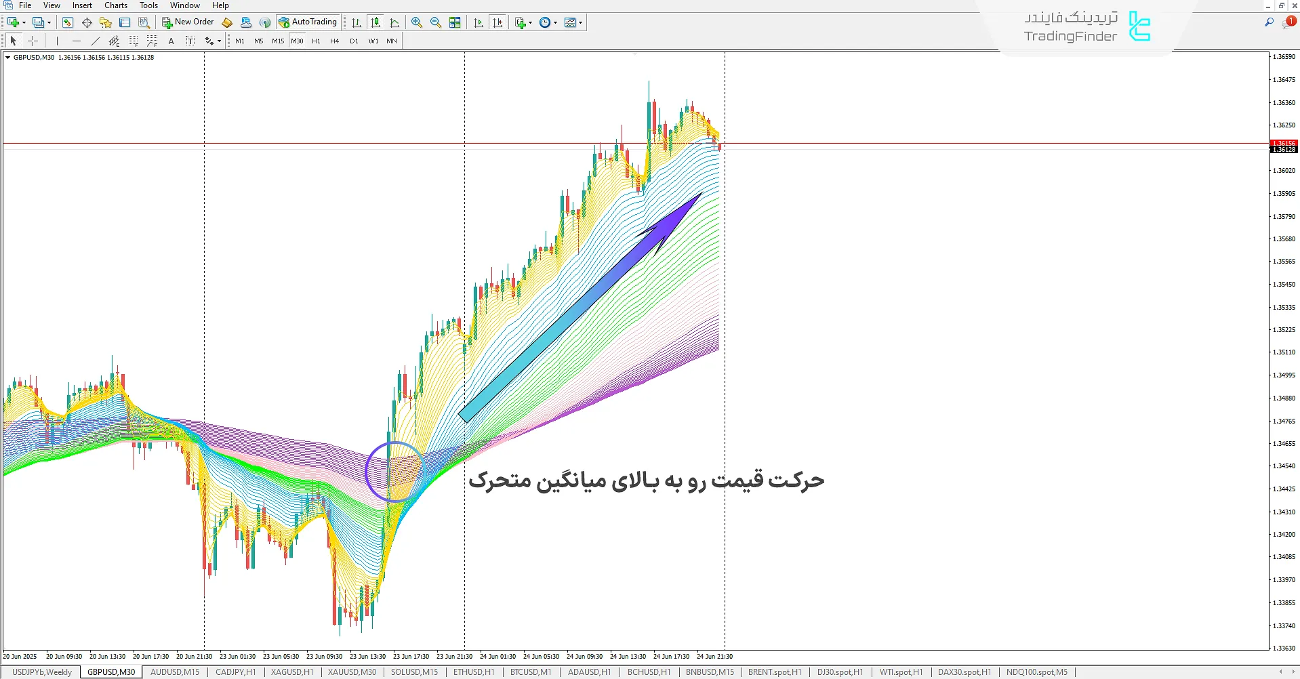Click the Zoom In magnifier icon

click(417, 22)
